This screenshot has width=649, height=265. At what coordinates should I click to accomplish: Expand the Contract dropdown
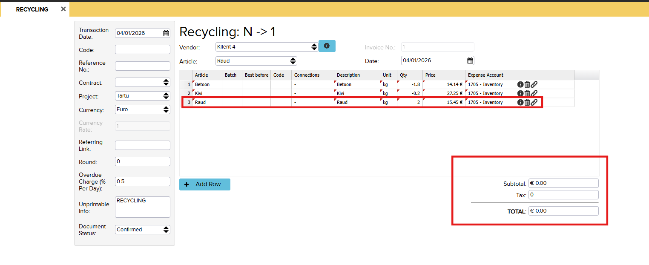pyautogui.click(x=166, y=83)
